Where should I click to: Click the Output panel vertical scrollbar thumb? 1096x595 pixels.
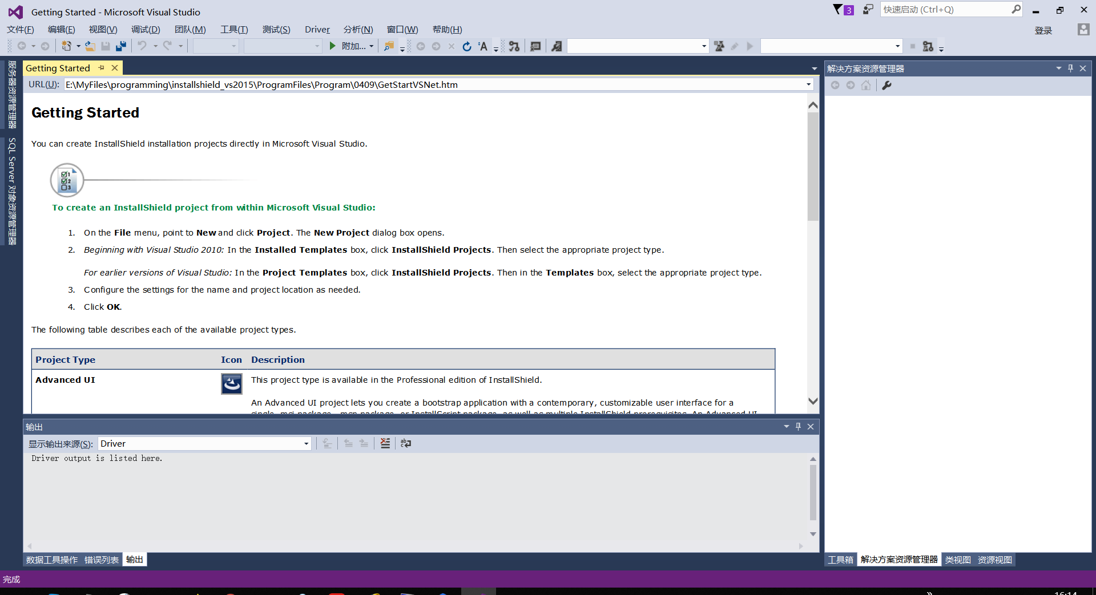coord(813,492)
